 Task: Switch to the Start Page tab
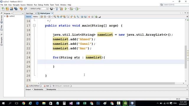30,13
